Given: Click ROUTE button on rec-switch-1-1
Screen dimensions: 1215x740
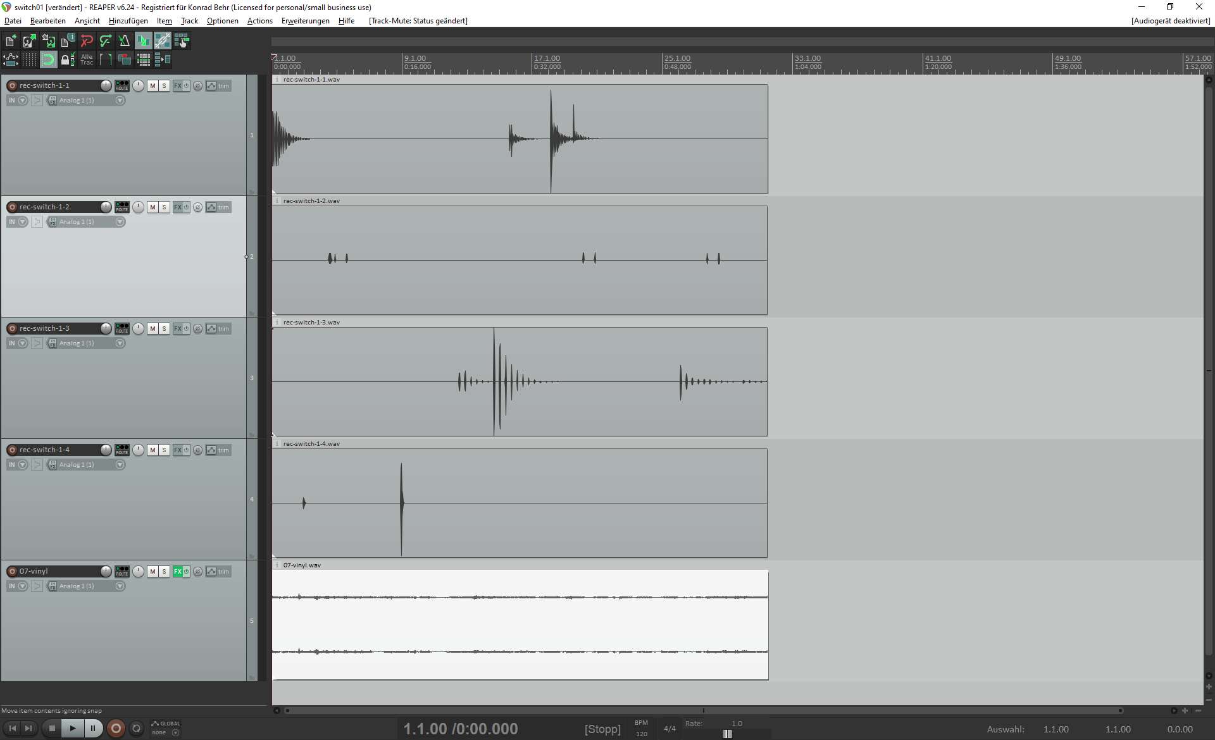Looking at the screenshot, I should click(x=121, y=86).
